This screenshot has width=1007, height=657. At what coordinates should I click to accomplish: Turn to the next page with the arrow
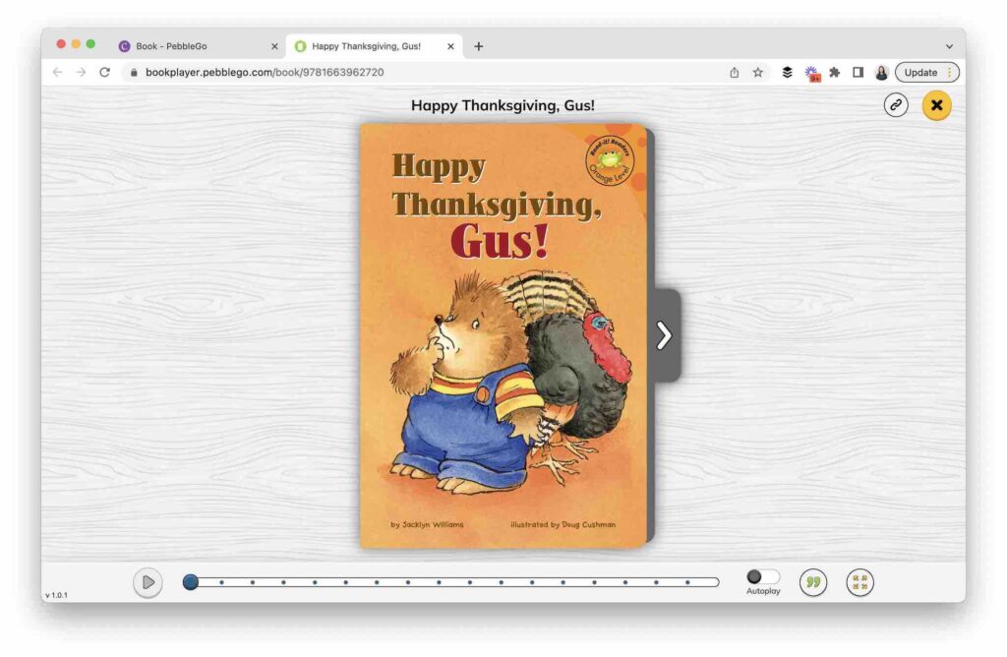(665, 335)
